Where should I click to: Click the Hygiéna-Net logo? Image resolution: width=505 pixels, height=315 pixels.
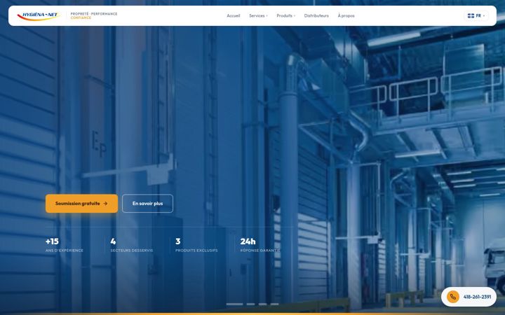coord(39,15)
